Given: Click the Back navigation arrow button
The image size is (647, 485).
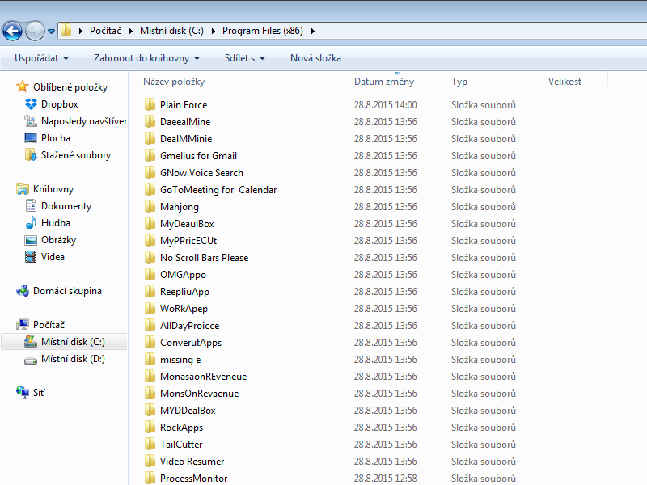Looking at the screenshot, I should (x=13, y=32).
